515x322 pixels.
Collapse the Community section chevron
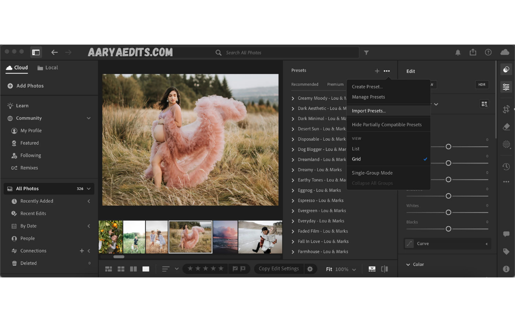tap(89, 118)
